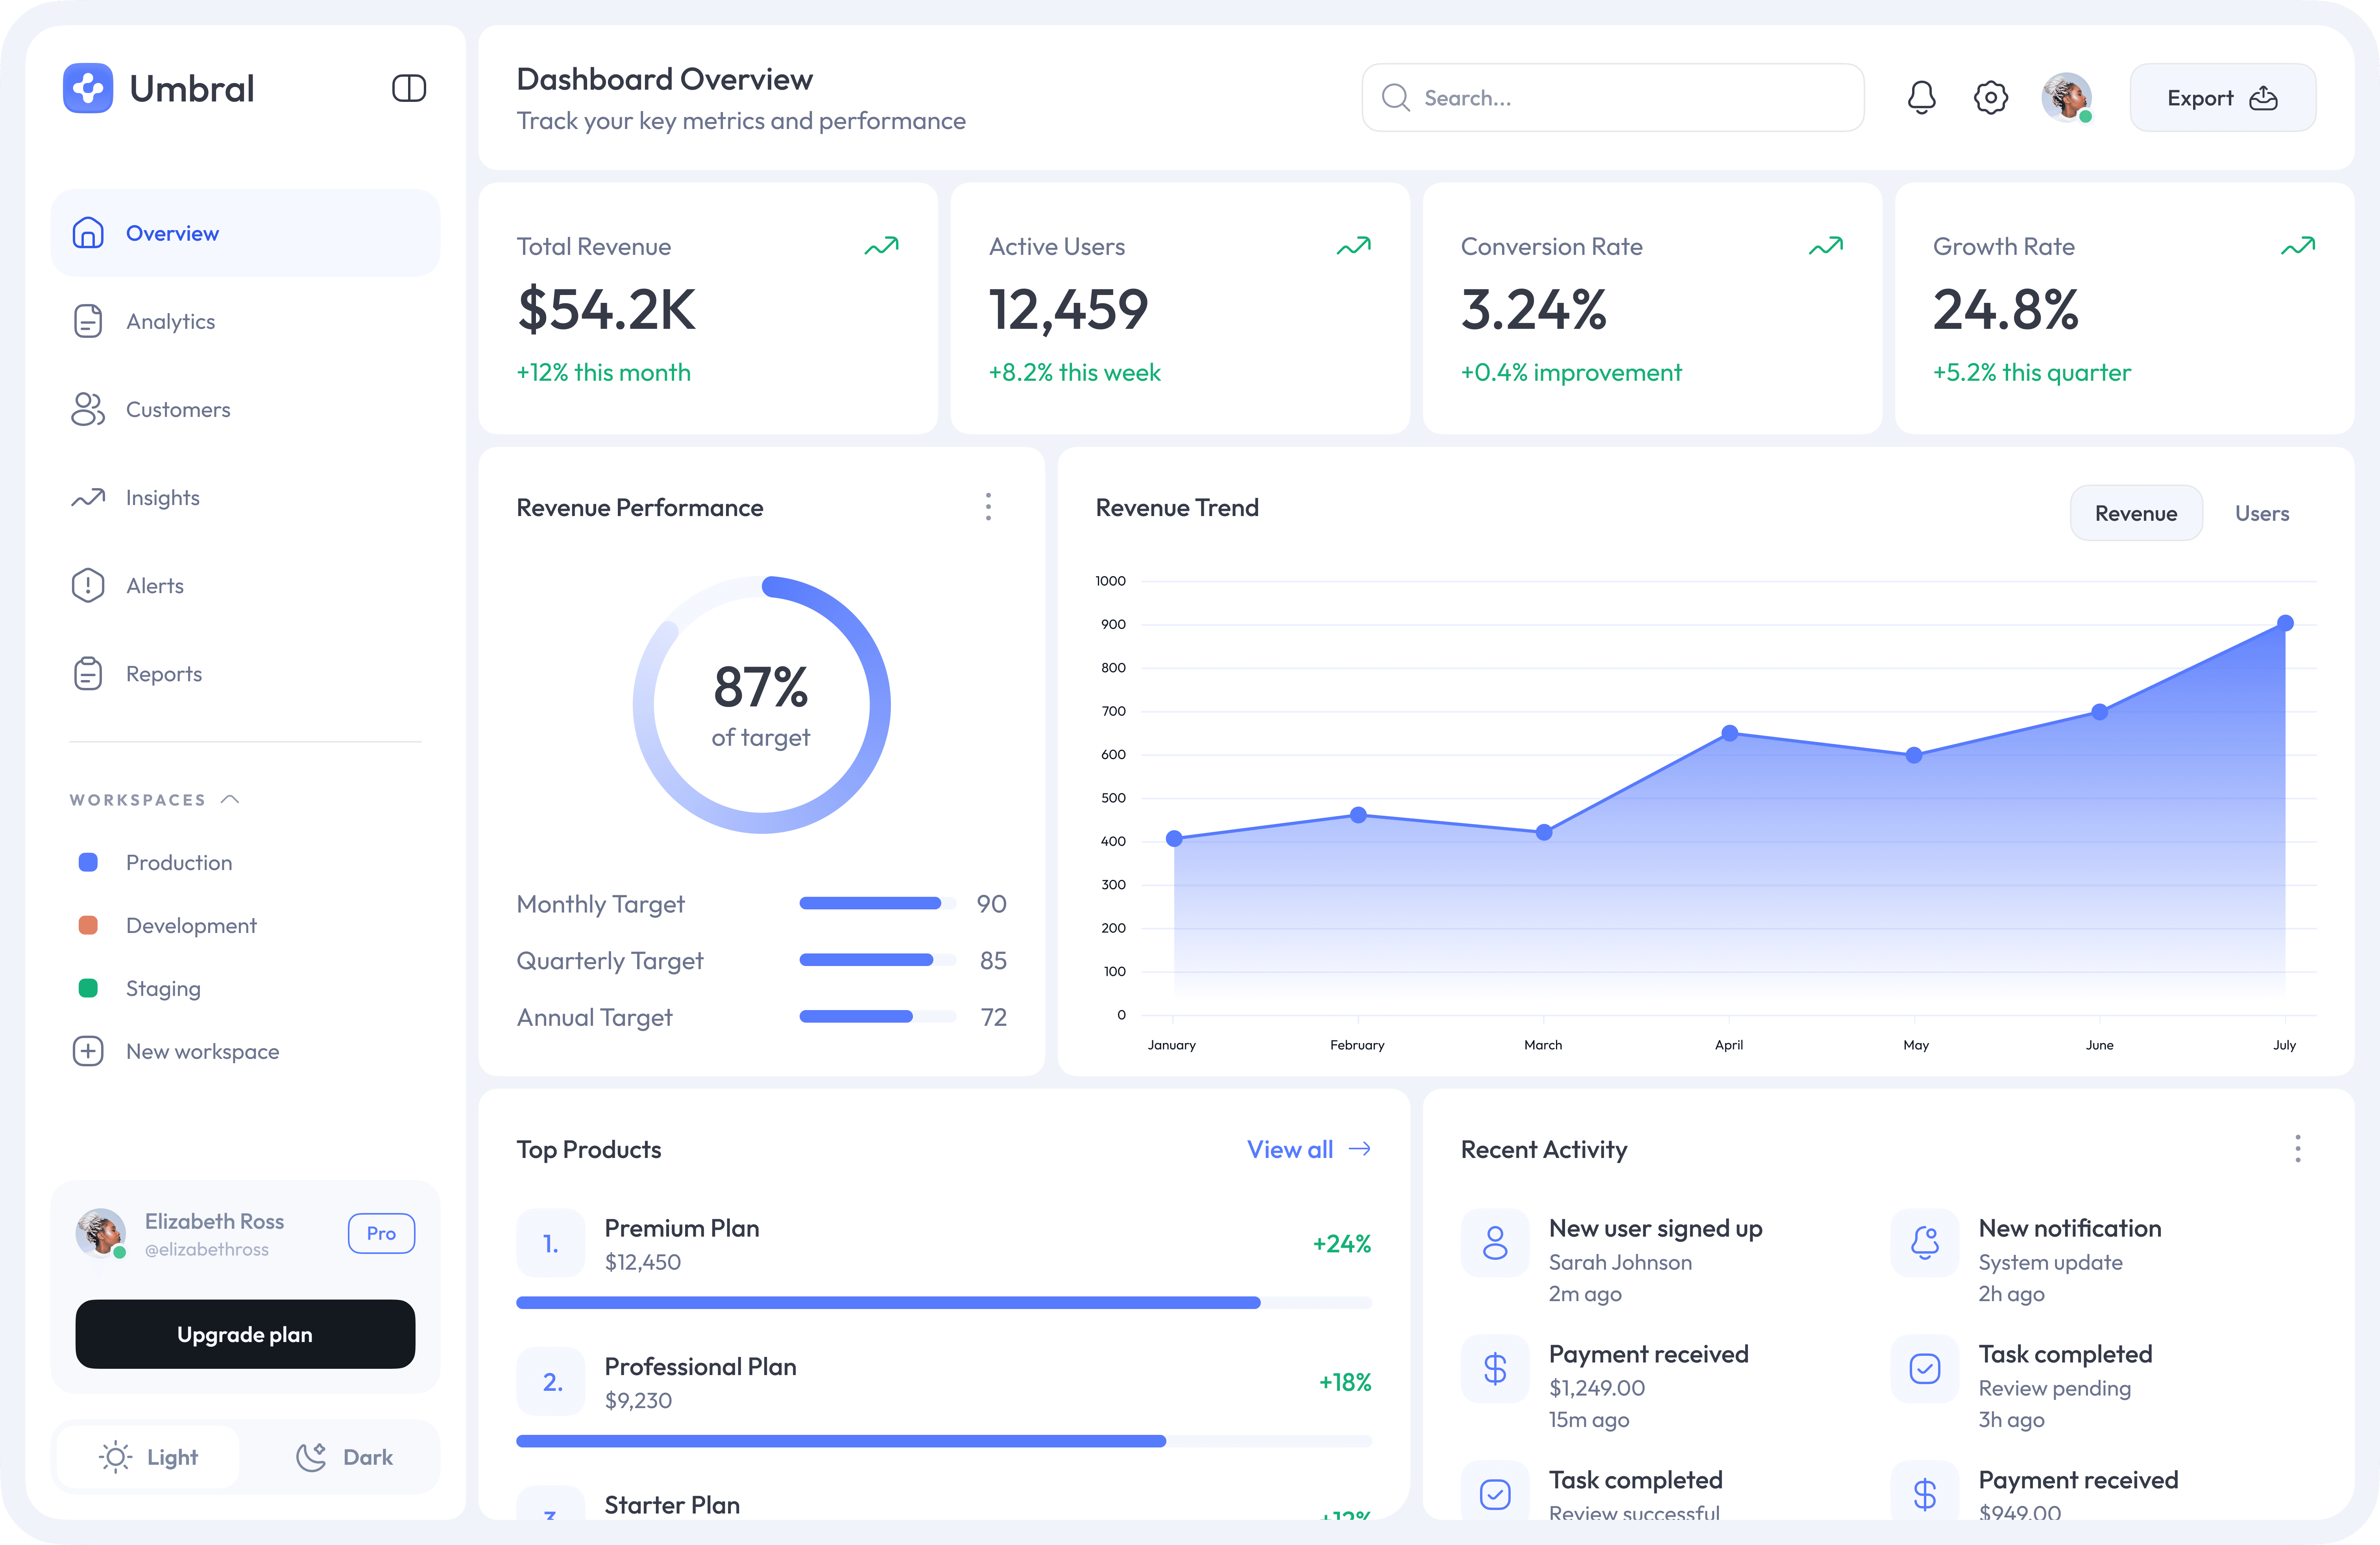The image size is (2380, 1545).
Task: Click the Professional Plan rank badge
Action: tap(550, 1381)
